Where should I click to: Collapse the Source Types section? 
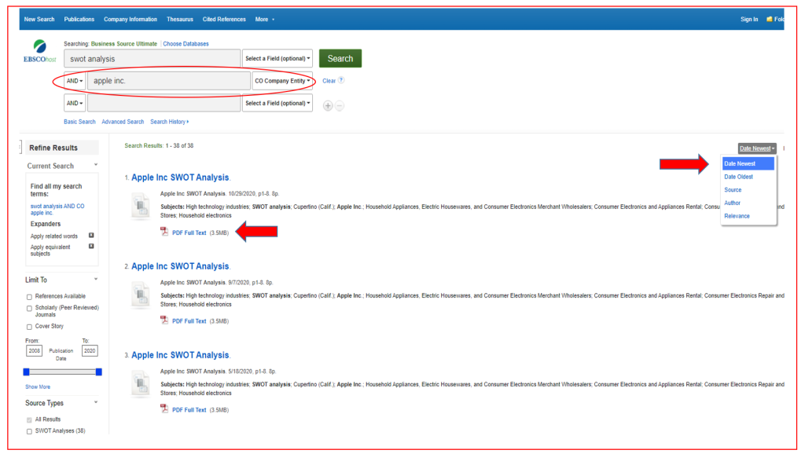point(95,403)
